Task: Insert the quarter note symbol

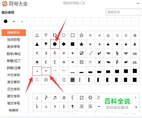Action: pos(37,98)
